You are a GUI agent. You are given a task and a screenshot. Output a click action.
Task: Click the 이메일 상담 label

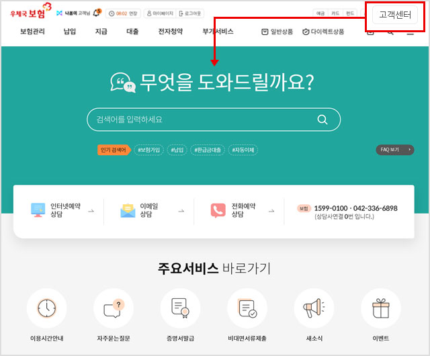(x=149, y=210)
